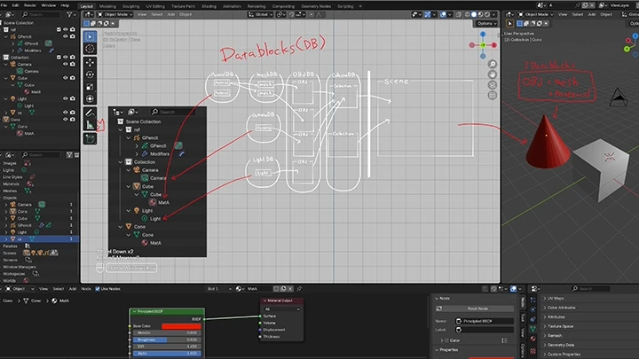Click the node Name field Principled BSDF
639x359 pixels.
[485, 321]
